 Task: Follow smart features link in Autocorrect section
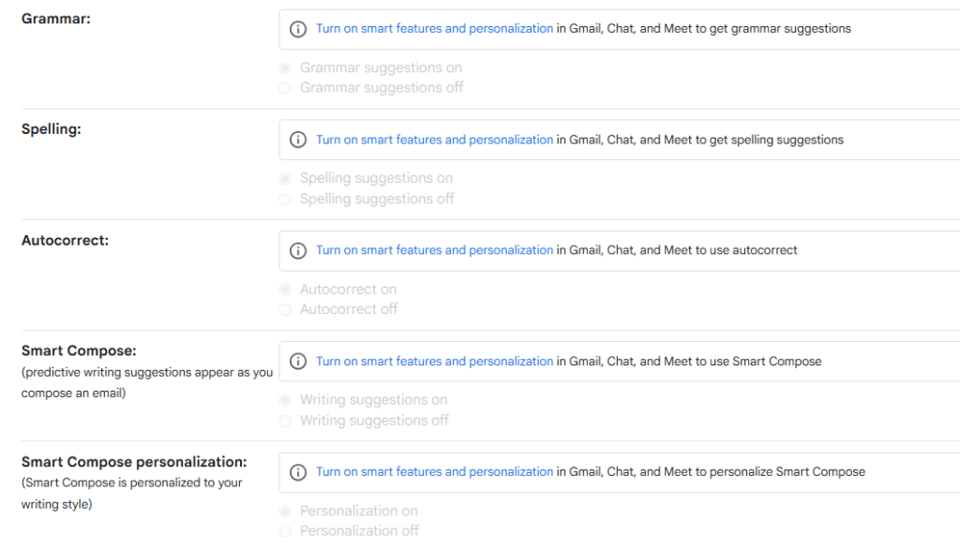[434, 250]
